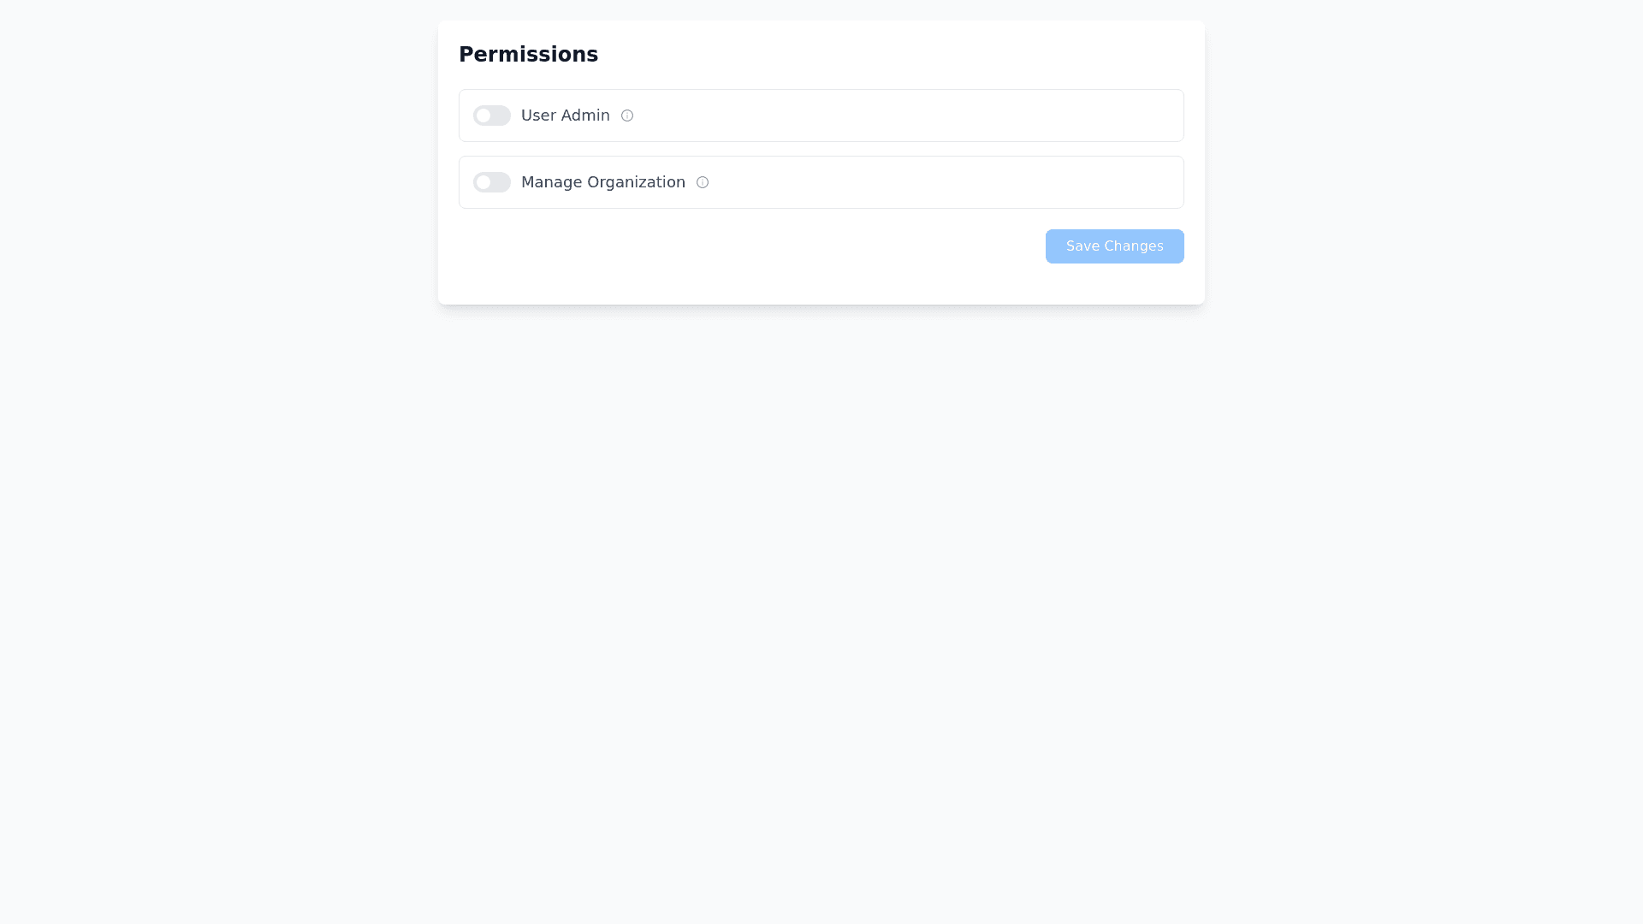Click the Permissions title at the card top
The width and height of the screenshot is (1643, 924).
(x=528, y=55)
